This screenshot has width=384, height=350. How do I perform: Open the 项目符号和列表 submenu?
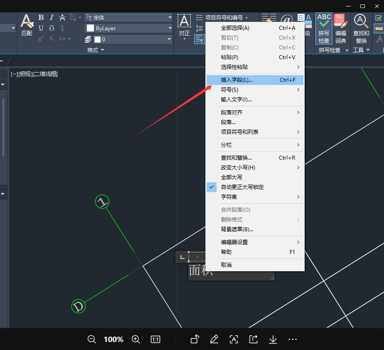point(255,132)
